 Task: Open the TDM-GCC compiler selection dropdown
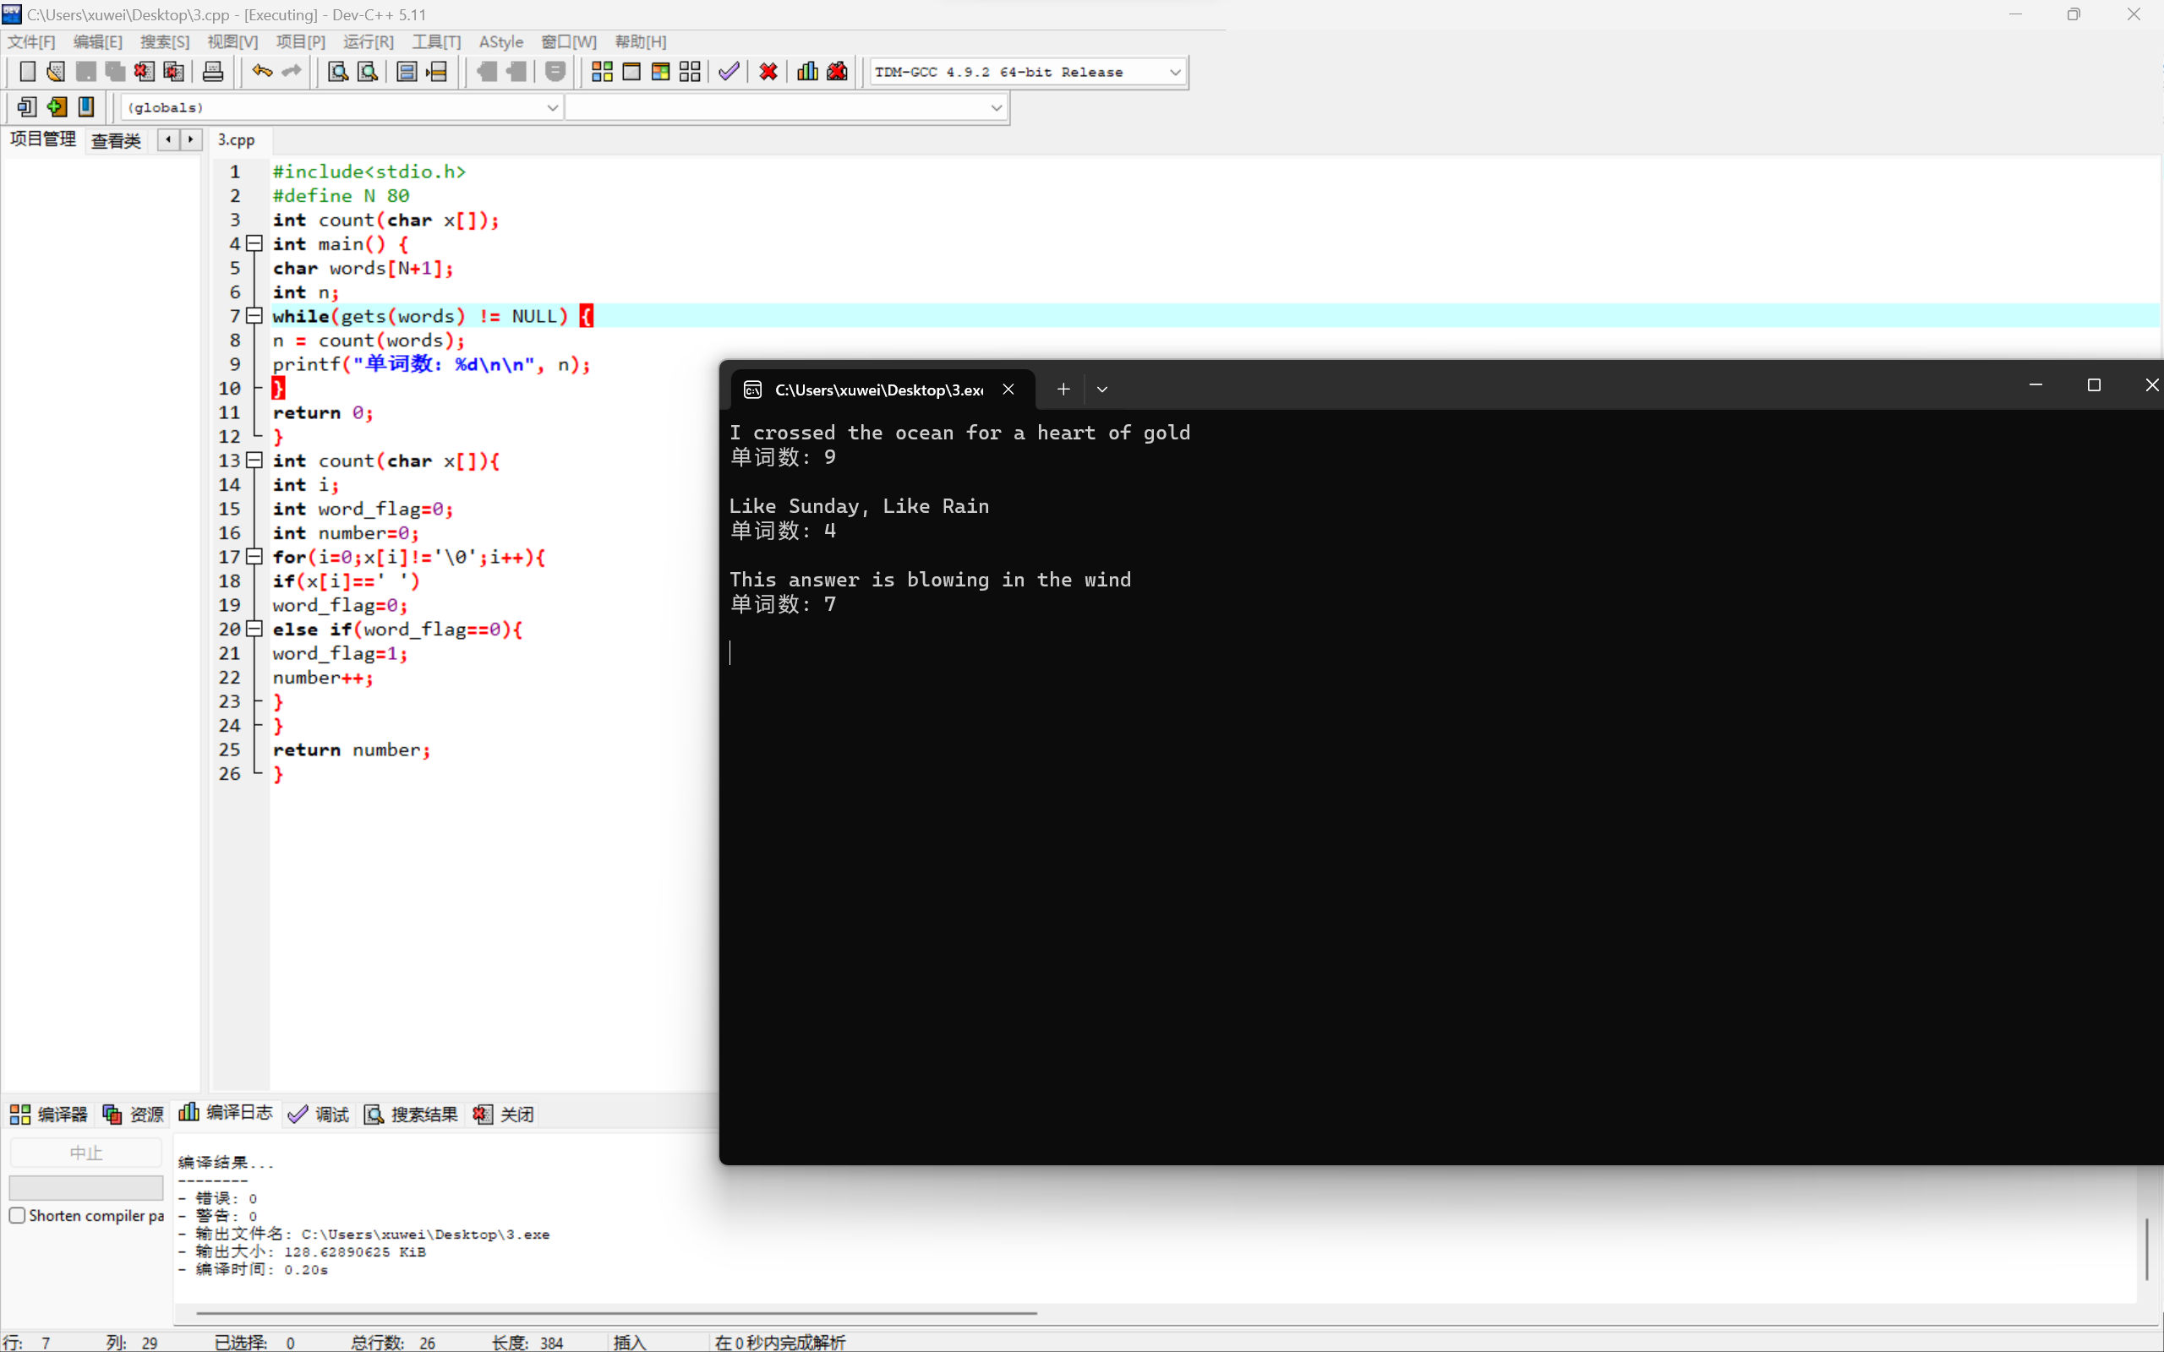[1175, 72]
